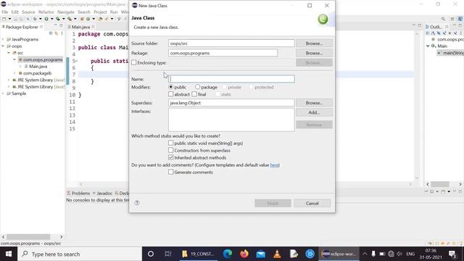This screenshot has width=464, height=261.
Task: Click the New toolbar icon in Eclipse
Action: (x=4, y=19)
